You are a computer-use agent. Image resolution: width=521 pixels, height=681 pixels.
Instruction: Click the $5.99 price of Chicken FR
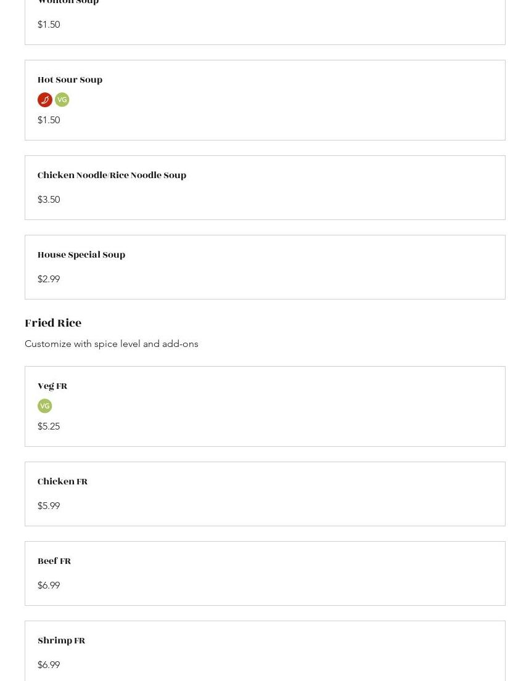49,506
